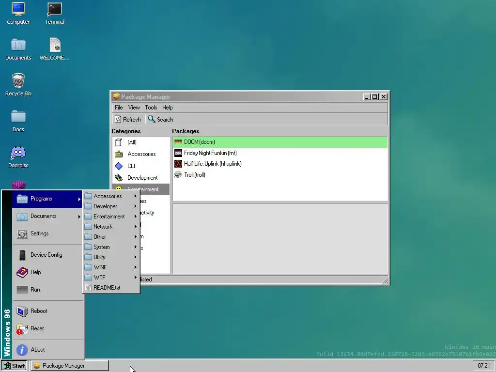Select the (All) category icon
The width and height of the screenshot is (496, 372).
(119, 142)
